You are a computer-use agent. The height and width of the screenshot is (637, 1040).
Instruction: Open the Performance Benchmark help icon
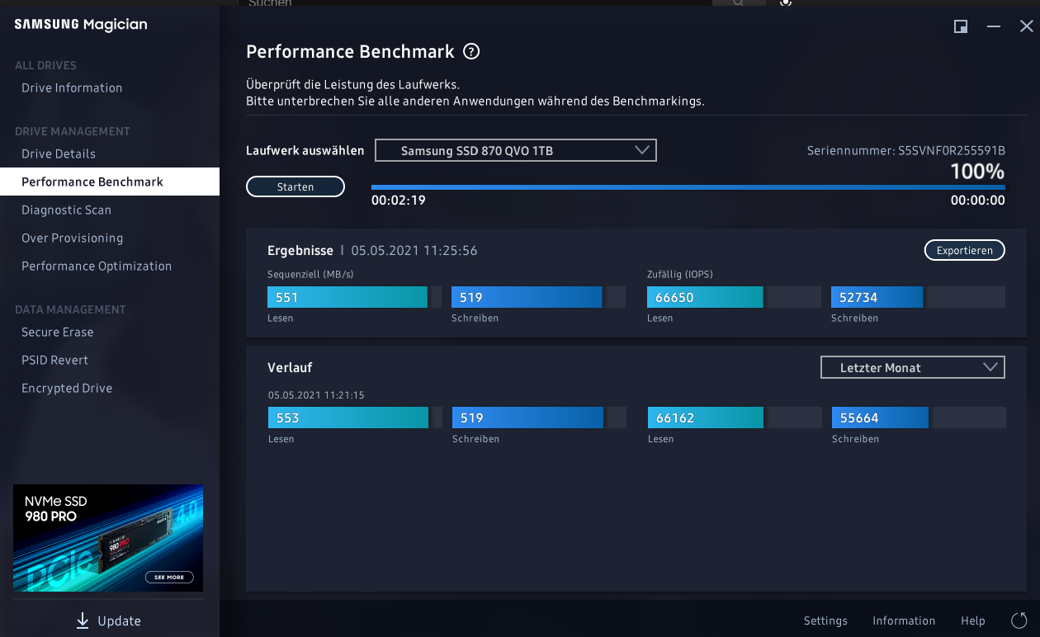point(471,52)
